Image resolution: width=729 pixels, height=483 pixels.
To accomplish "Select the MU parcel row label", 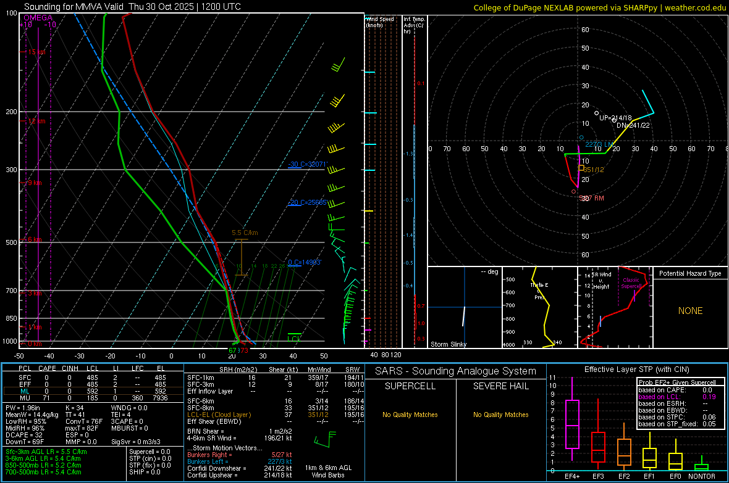I will 25,398.
